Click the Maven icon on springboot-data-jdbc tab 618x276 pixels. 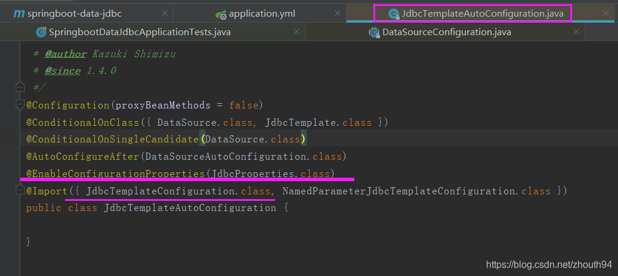point(18,14)
